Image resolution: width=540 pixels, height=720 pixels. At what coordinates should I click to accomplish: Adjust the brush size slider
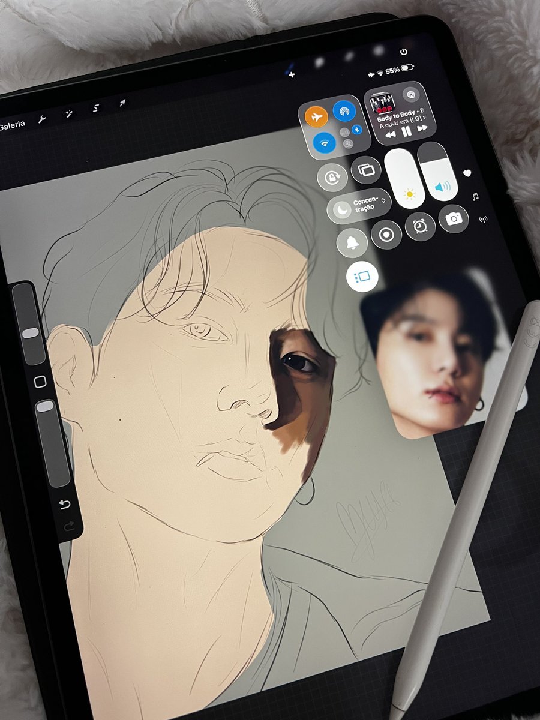click(x=30, y=325)
